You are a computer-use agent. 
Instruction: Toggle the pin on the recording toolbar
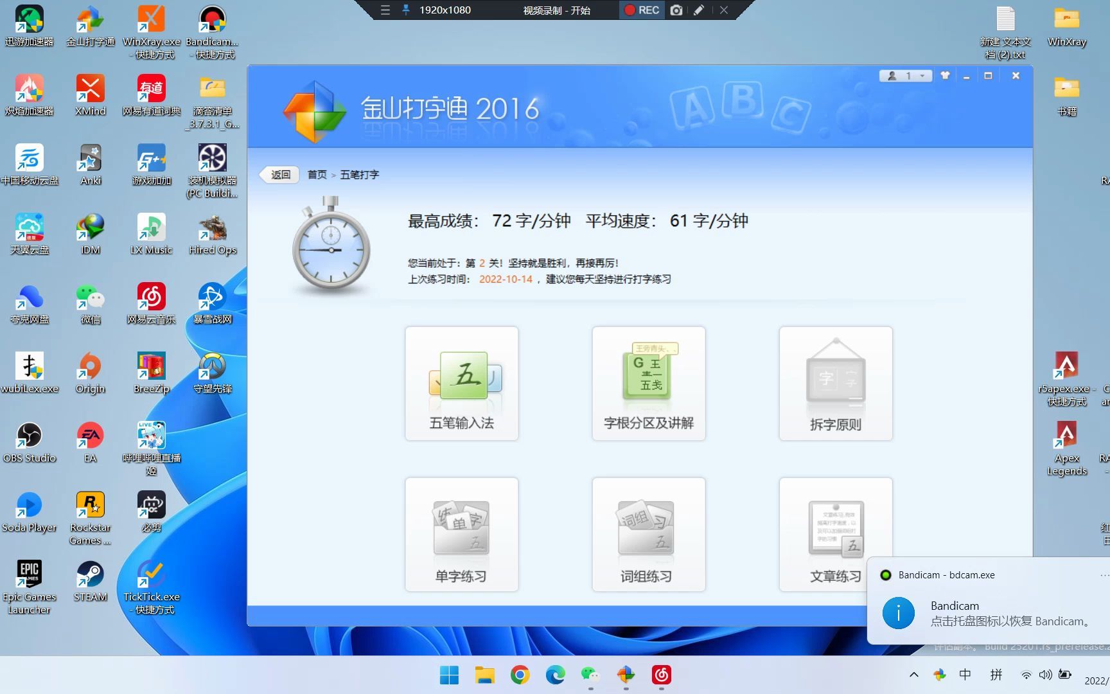406,10
